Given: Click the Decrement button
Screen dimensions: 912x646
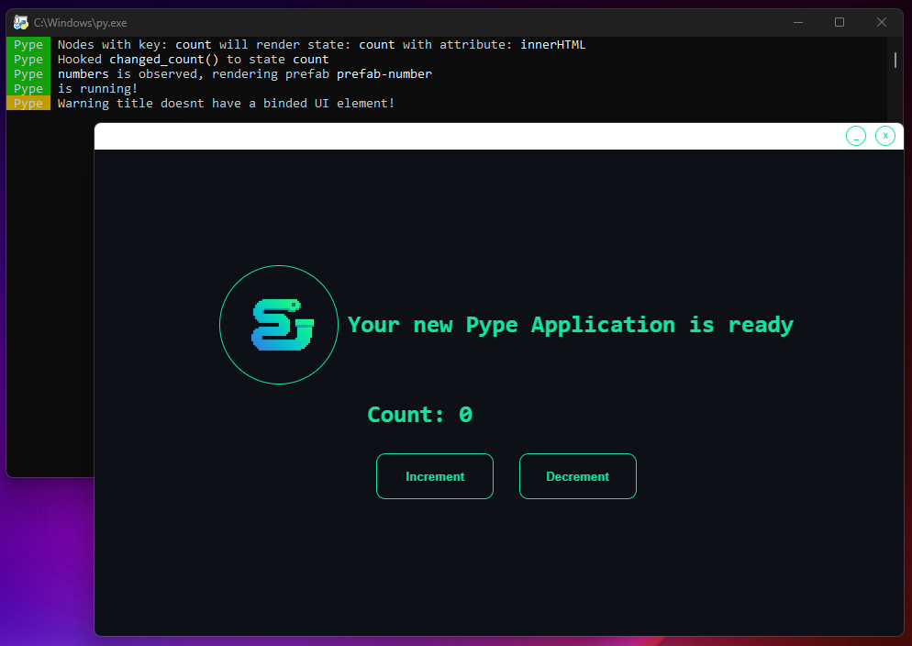Looking at the screenshot, I should pyautogui.click(x=577, y=476).
